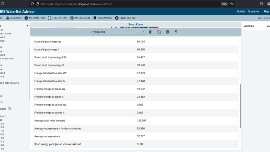Click the results table vertical scrollbar
The width and height of the screenshot is (270, 152).
(x=240, y=106)
